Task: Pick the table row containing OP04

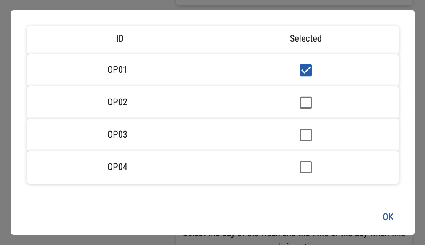Action: (x=210, y=168)
